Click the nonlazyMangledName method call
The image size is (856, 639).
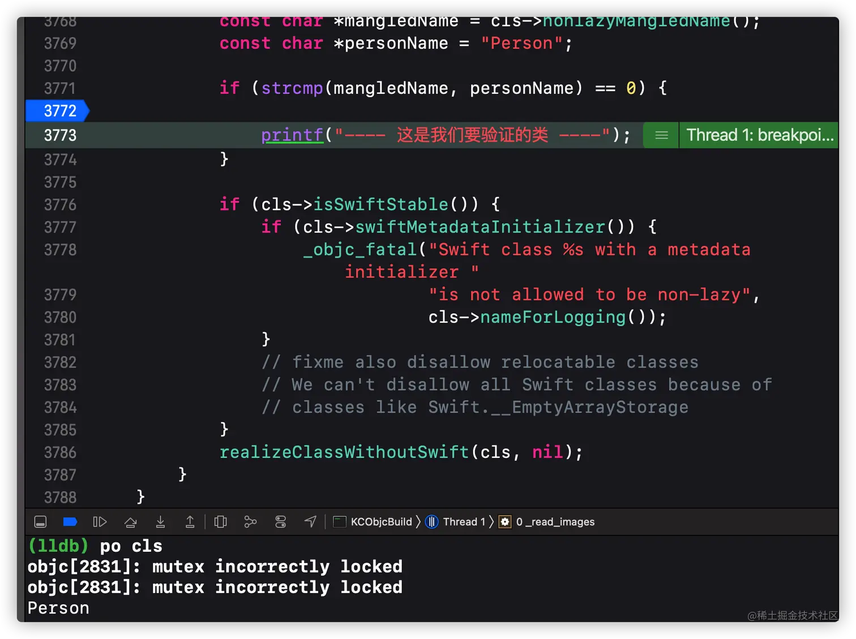[636, 23]
